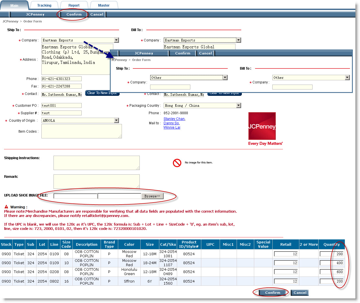Click the Cat/Sku cell '324-2054 1081'

pyautogui.click(x=168, y=254)
